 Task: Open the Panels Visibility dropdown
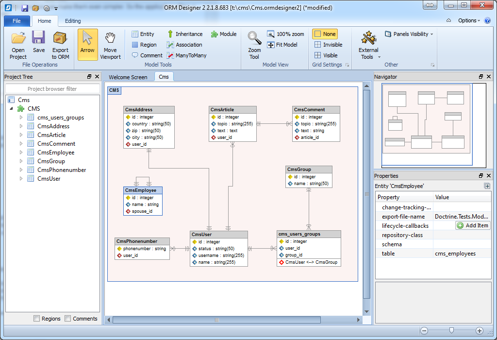pyautogui.click(x=409, y=34)
